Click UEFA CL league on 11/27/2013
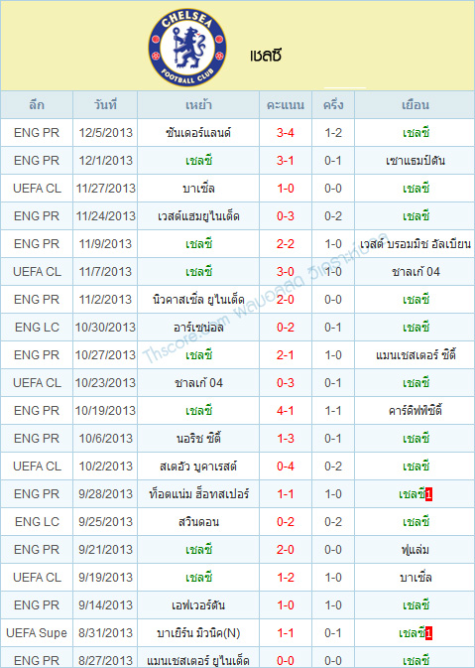 click(37, 189)
